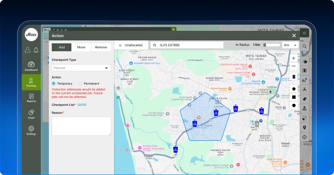Open the Km unit dropdown
334x175 pixels.
click(290, 45)
